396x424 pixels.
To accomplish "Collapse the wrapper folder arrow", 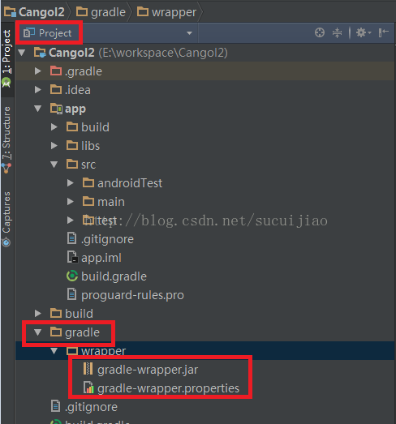I will (54, 351).
